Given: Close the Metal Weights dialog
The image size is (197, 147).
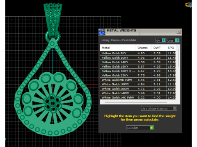Looking at the screenshot, I should 179,32.
